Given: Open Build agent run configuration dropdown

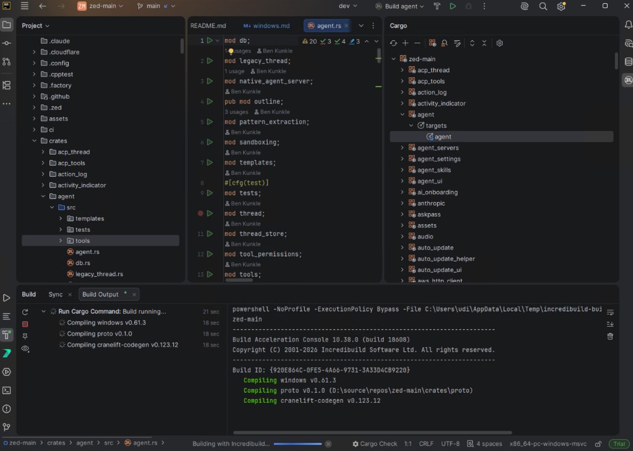Looking at the screenshot, I should (400, 6).
